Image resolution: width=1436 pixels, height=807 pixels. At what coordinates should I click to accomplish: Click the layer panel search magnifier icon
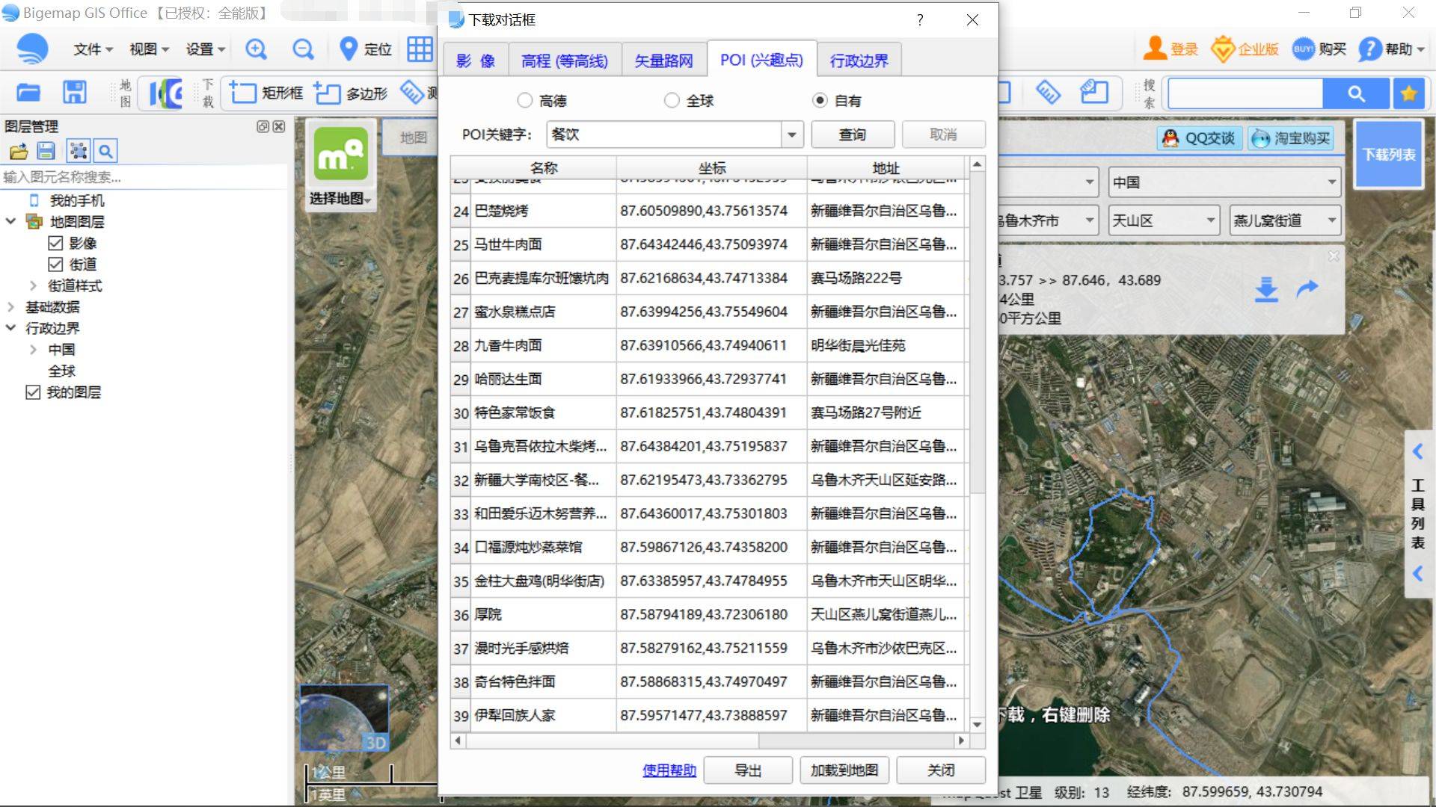click(106, 152)
